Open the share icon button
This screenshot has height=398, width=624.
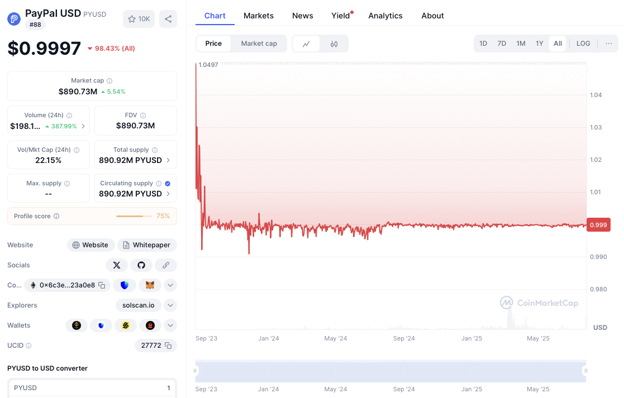click(168, 18)
